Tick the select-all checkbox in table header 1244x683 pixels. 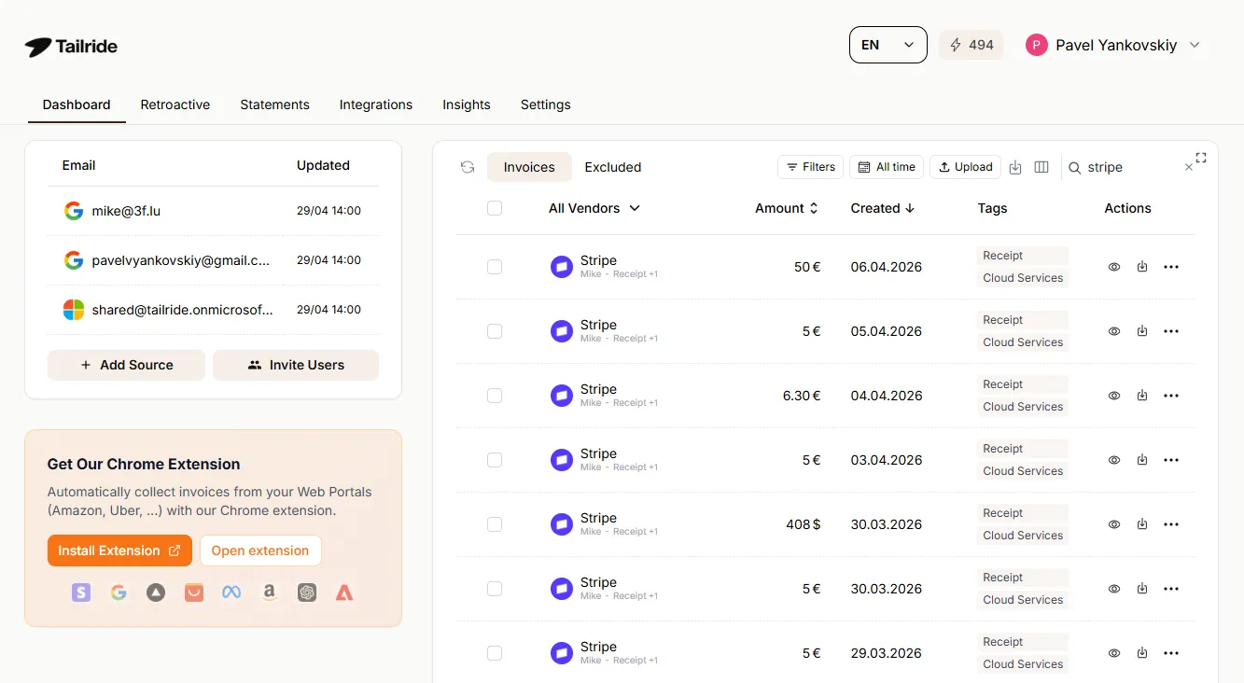tap(495, 208)
